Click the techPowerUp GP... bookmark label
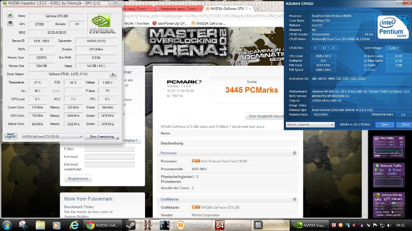 172,23
